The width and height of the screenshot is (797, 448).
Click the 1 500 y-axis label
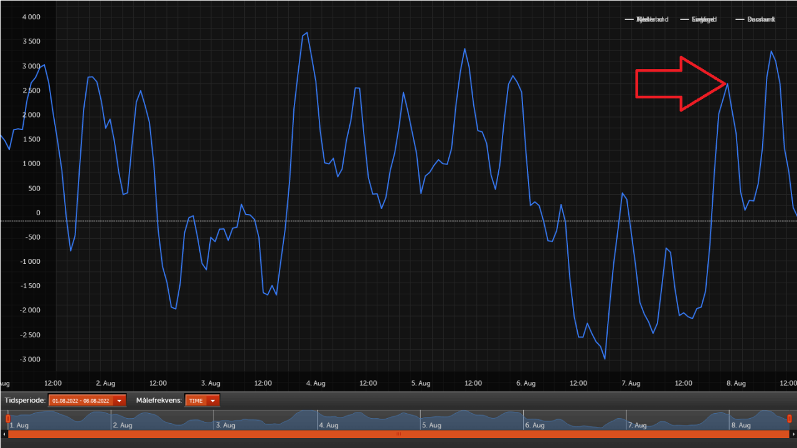tap(31, 139)
